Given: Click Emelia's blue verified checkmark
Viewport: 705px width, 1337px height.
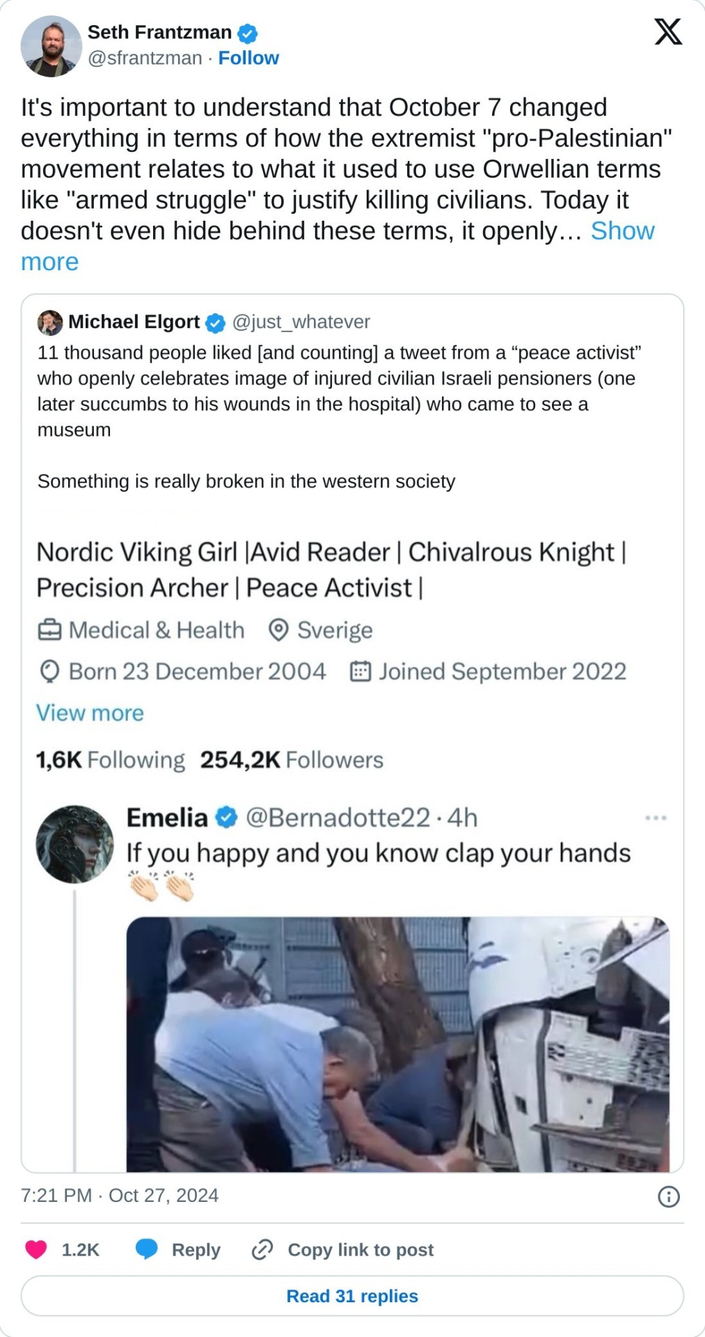Looking at the screenshot, I should coord(226,818).
